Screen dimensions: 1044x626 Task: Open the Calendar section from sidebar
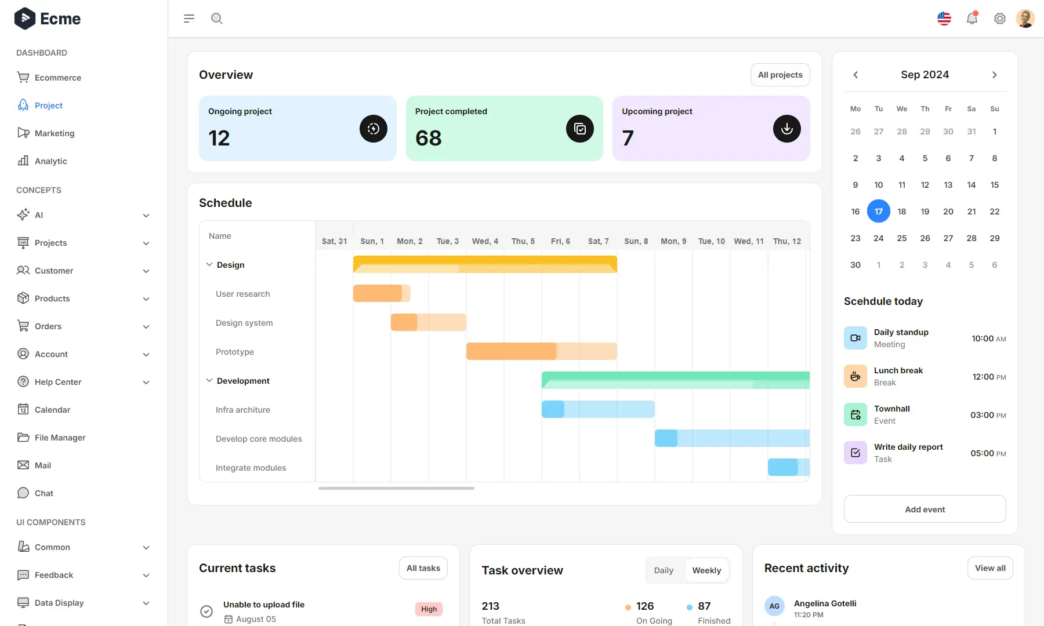point(51,409)
